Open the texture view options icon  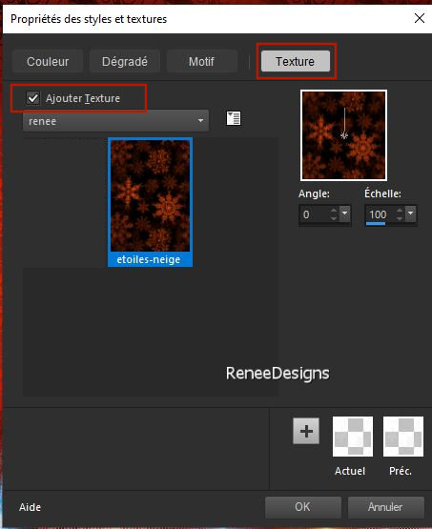(234, 118)
